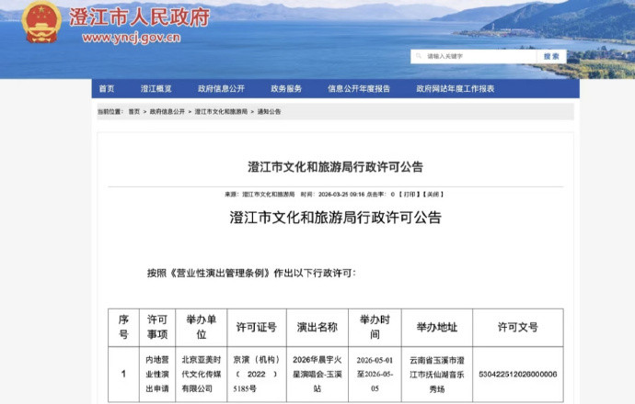Click the bold announcement heading above the source line
635x404 pixels.
(335, 167)
